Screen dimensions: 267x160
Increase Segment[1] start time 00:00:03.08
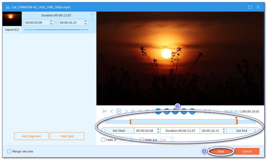pos(51,21)
